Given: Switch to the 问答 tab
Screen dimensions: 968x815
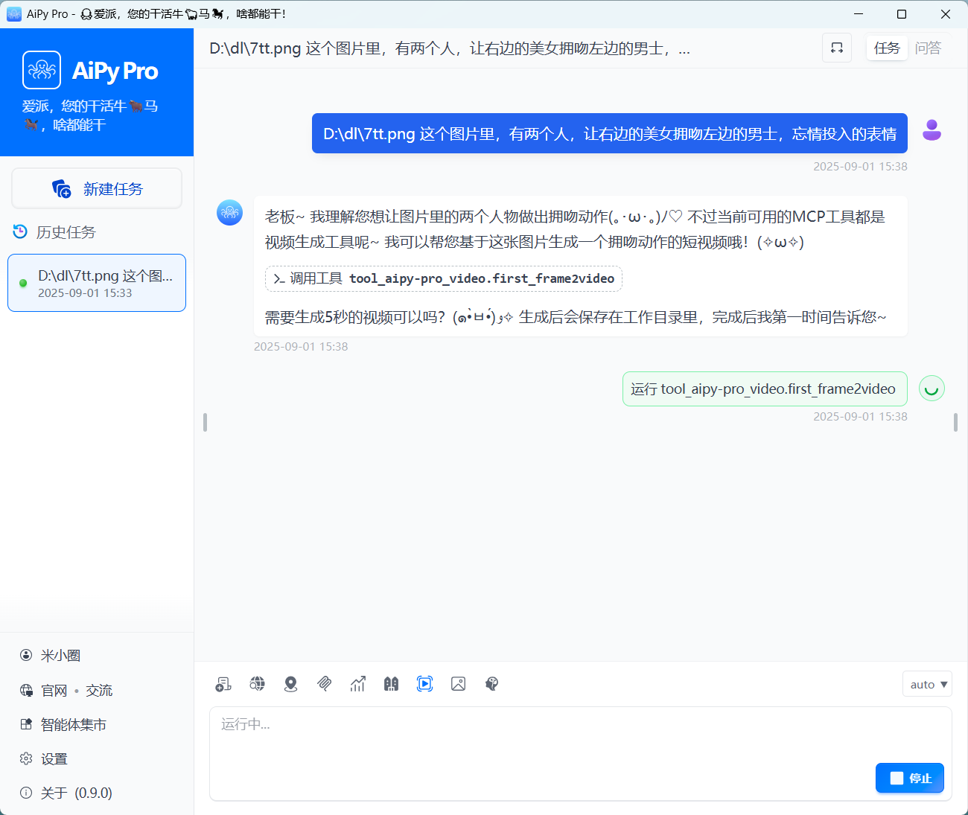Looking at the screenshot, I should point(928,48).
